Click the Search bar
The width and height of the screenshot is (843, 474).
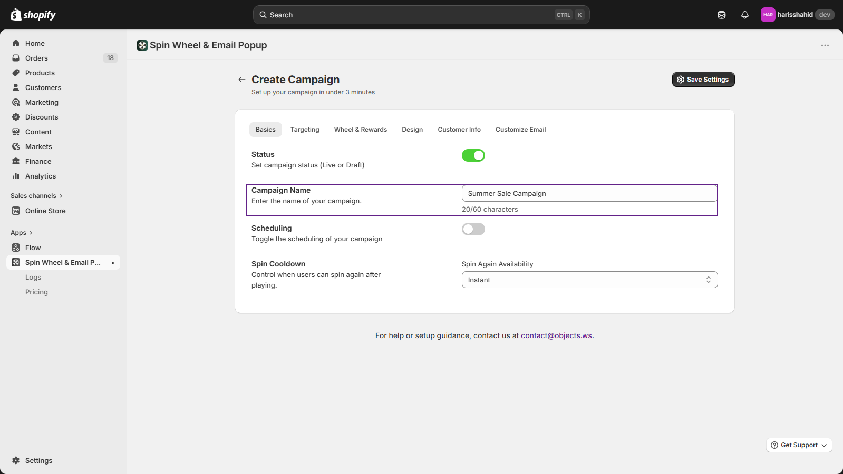point(421,15)
